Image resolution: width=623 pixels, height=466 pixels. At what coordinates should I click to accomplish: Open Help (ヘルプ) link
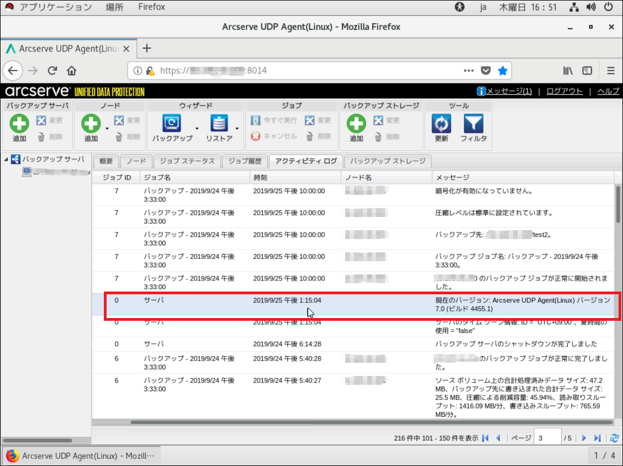[x=608, y=91]
